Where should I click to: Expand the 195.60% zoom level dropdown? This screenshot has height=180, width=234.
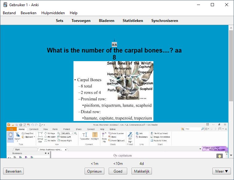pyautogui.click(x=72, y=133)
